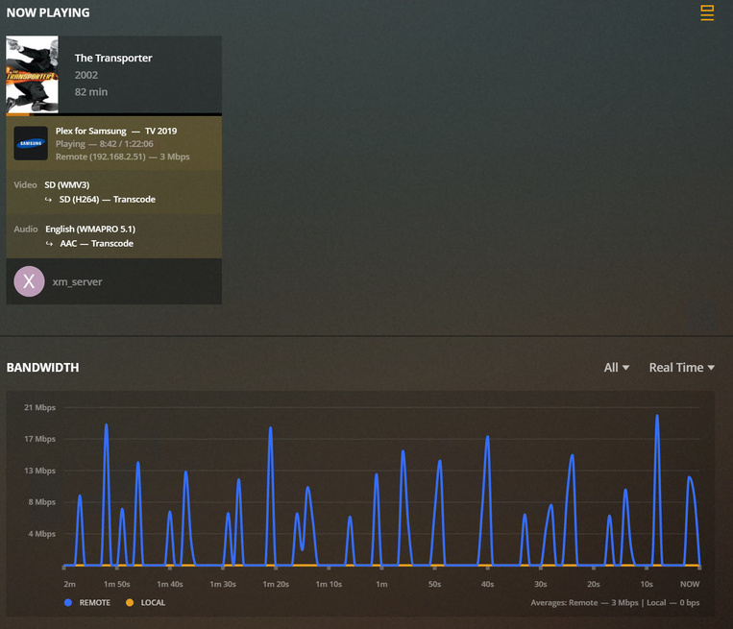Click 'SD (WMV3)' video source text
This screenshot has width=733, height=629.
[67, 185]
